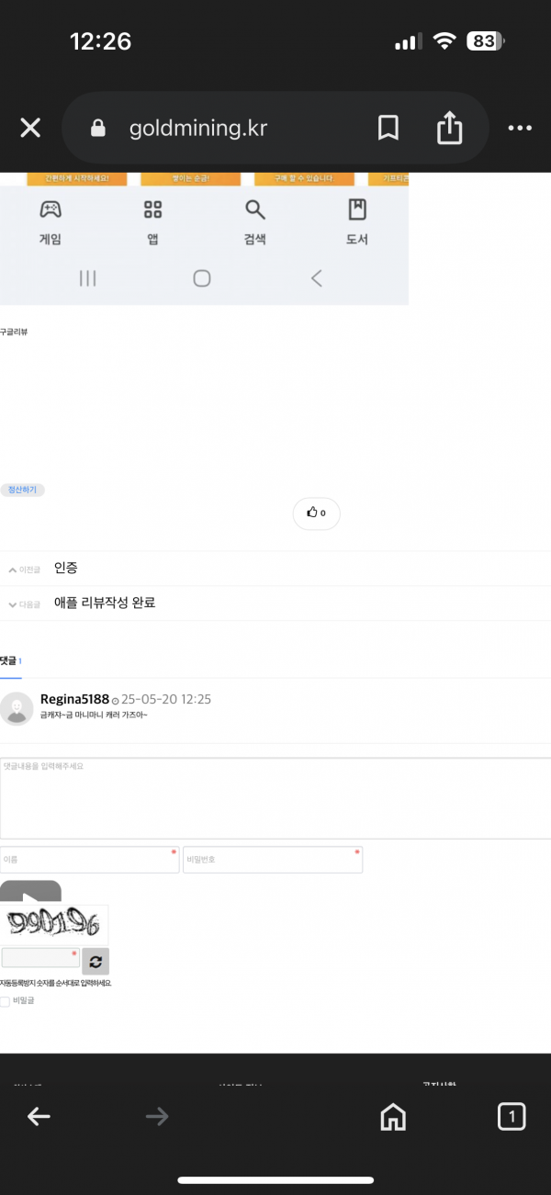Open the three-dot more options menu
Screen dimensions: 551x1195
[520, 128]
